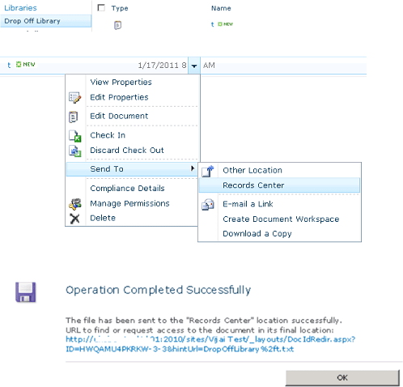Click the Check In document icon
This screenshot has width=403, height=387.
tap(74, 136)
